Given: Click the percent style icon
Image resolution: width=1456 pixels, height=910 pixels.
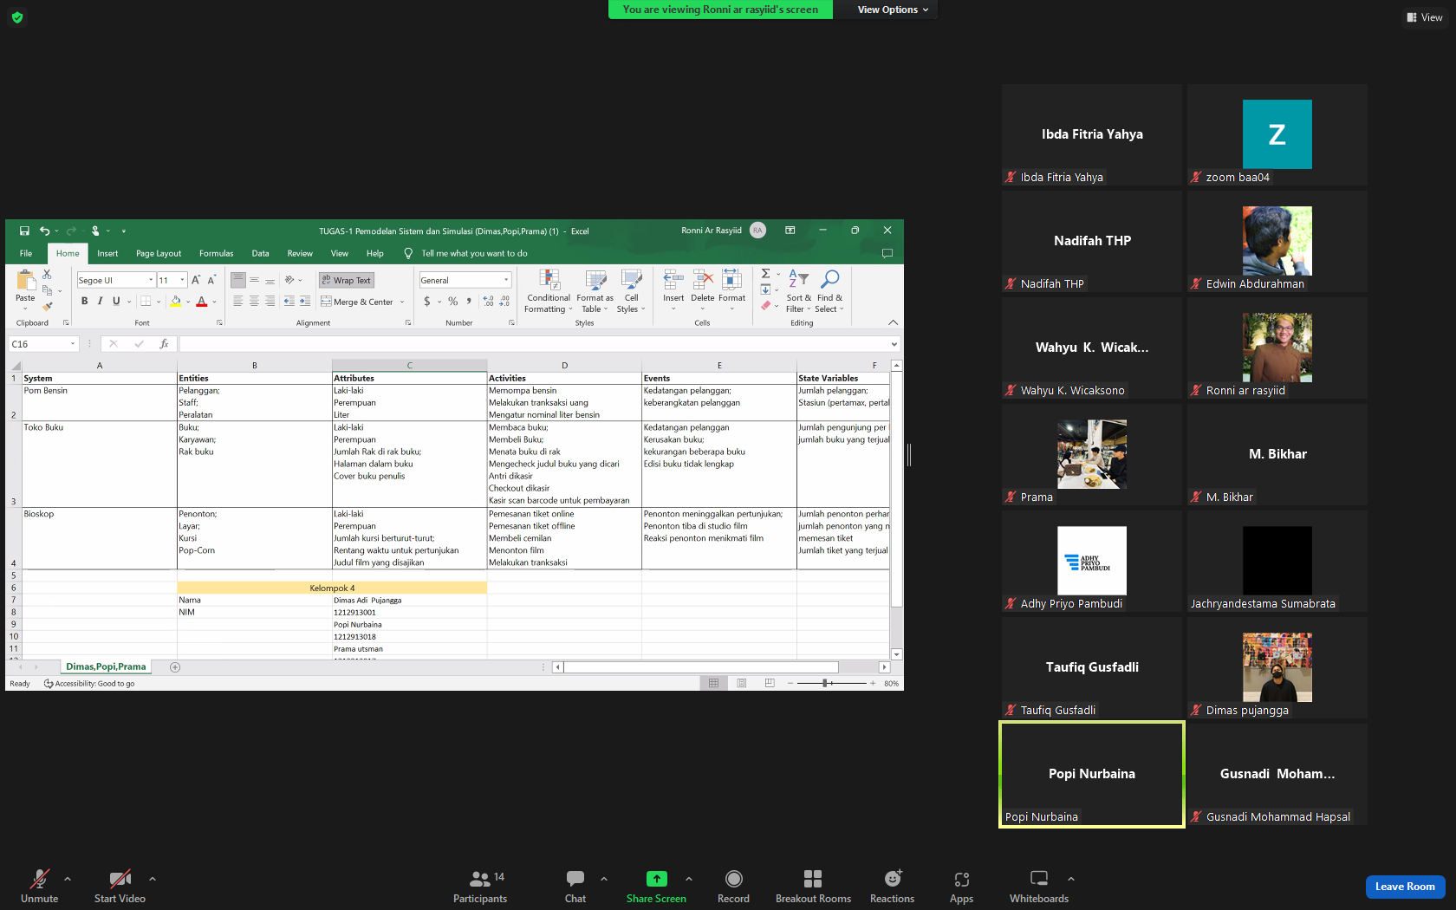Looking at the screenshot, I should 452,302.
